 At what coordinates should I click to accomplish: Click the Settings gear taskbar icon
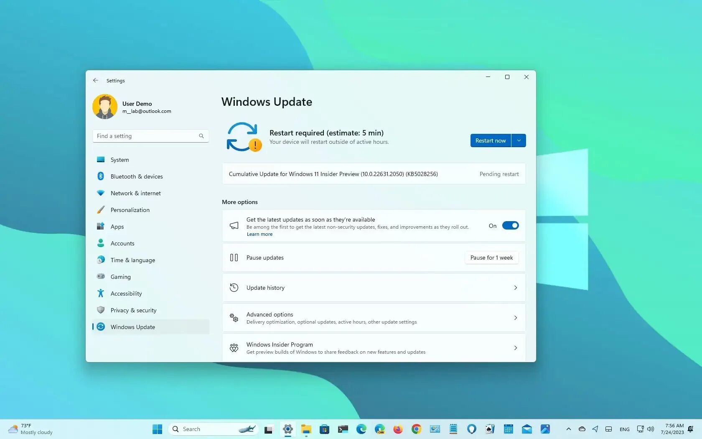pos(287,429)
